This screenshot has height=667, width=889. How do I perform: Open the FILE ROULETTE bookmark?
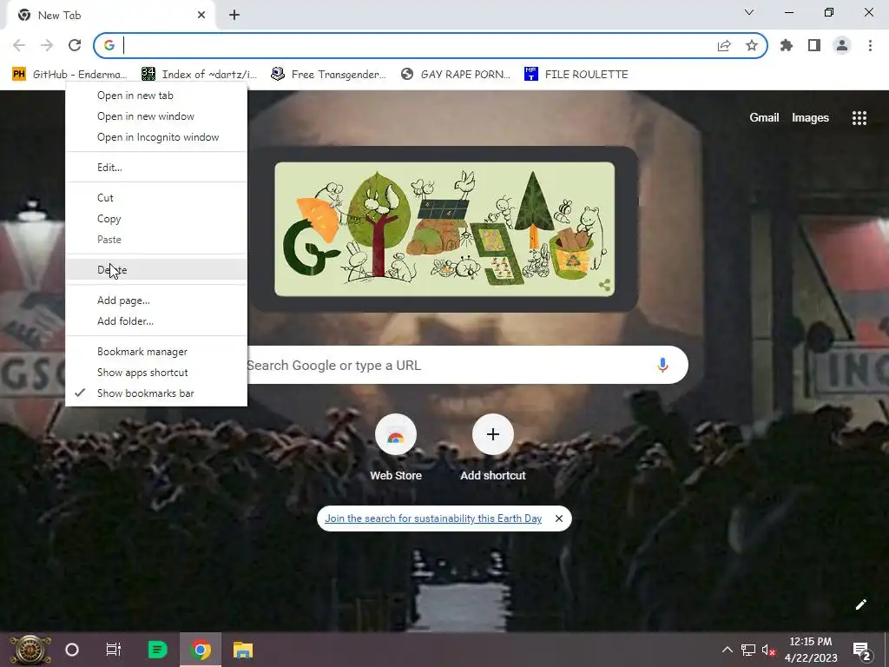tap(576, 75)
